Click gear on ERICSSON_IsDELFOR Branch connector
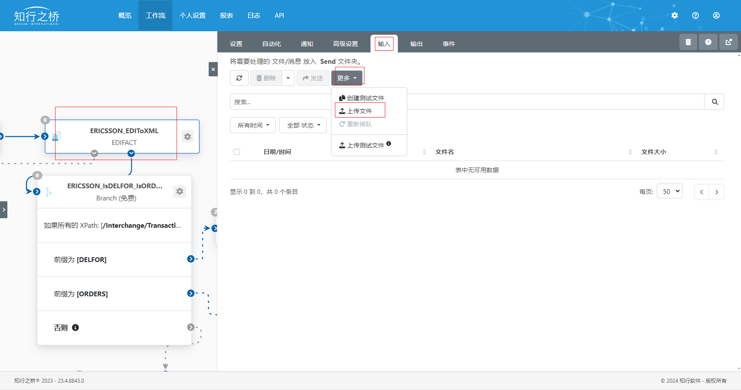 (180, 191)
